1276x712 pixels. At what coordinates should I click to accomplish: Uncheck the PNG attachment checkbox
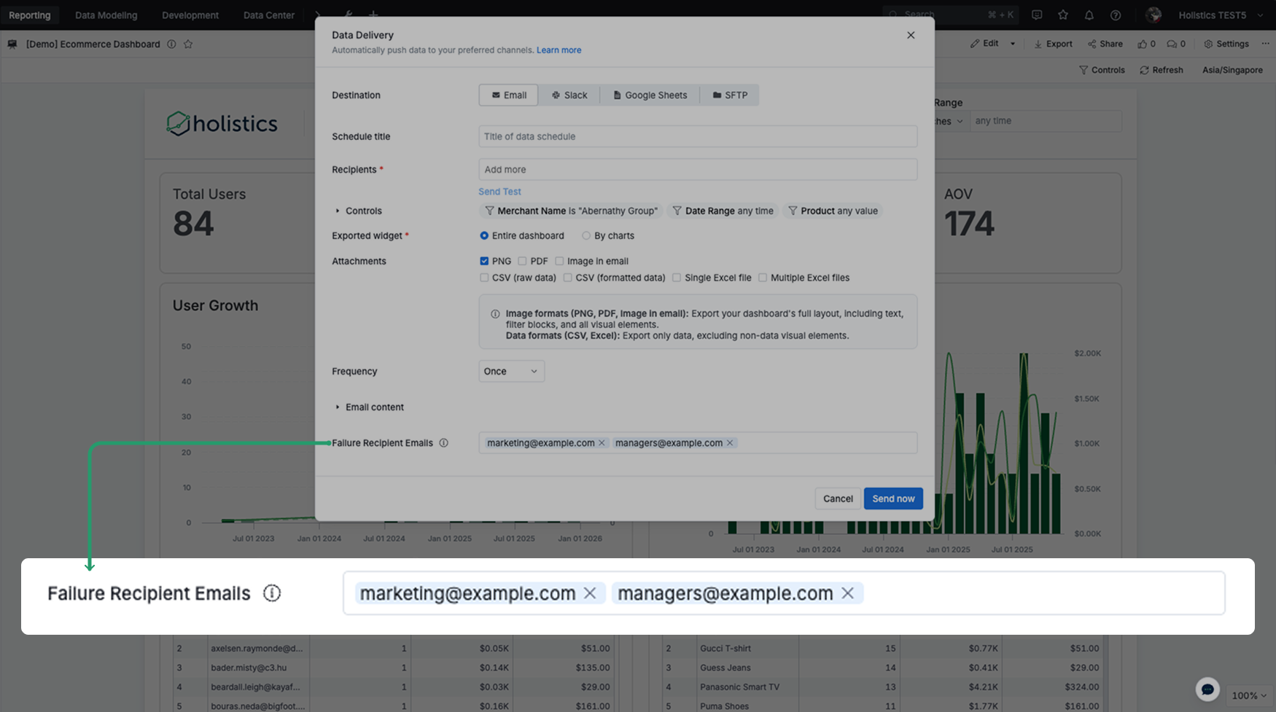click(x=484, y=260)
